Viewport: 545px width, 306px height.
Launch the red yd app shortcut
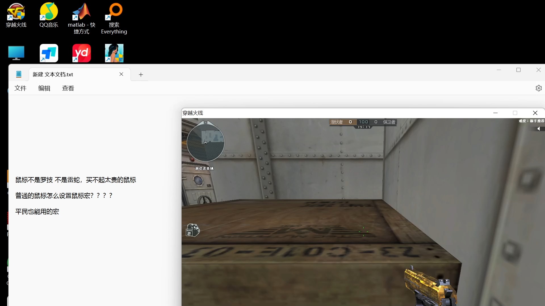coord(81,53)
